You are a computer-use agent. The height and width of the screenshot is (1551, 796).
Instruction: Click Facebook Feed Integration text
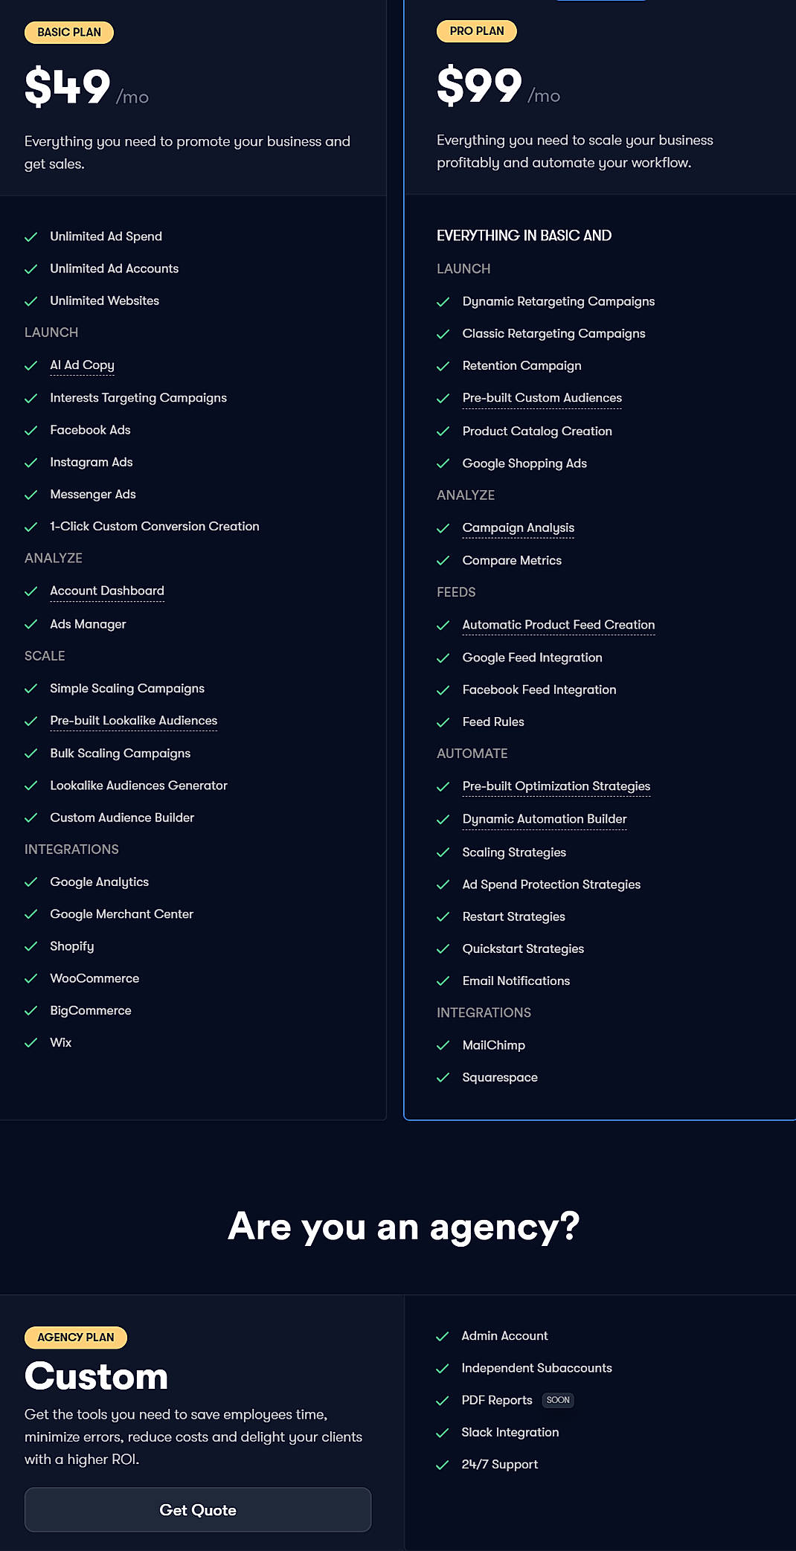coord(539,690)
